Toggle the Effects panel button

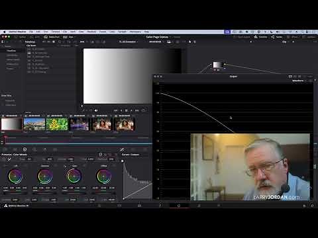coord(293,37)
